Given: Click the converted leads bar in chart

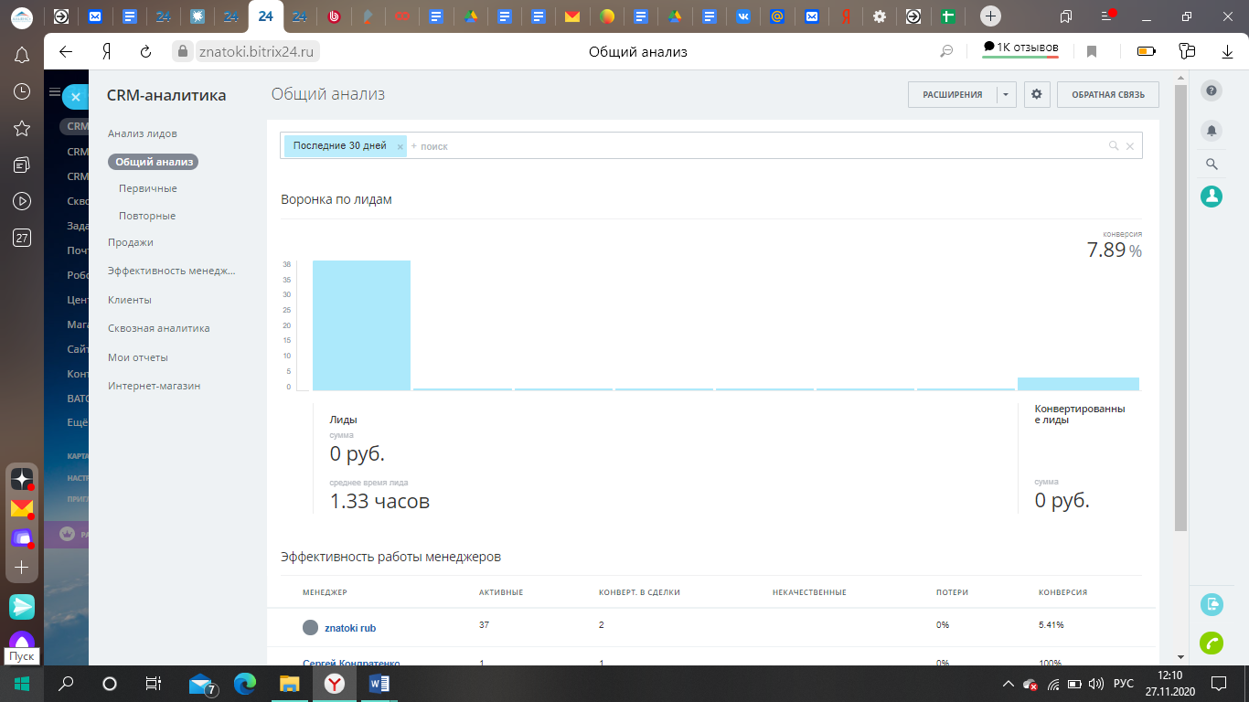Looking at the screenshot, I should point(1078,384).
